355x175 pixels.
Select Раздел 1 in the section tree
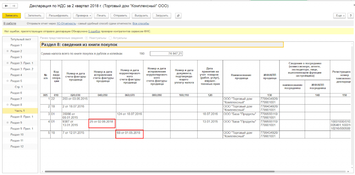pos(16,45)
